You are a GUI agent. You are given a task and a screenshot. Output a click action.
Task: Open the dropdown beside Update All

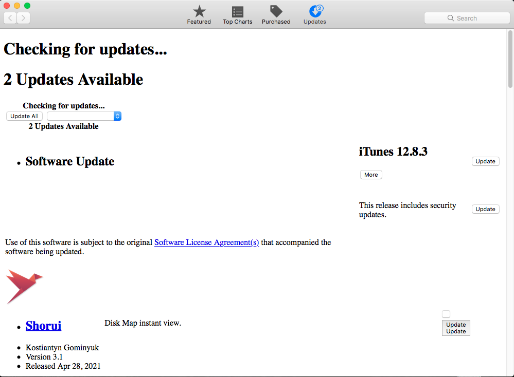(x=84, y=116)
